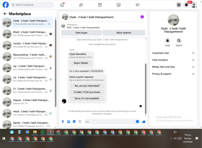Show hidden system tray icons
This screenshot has width=202, height=148.
(x=171, y=138)
